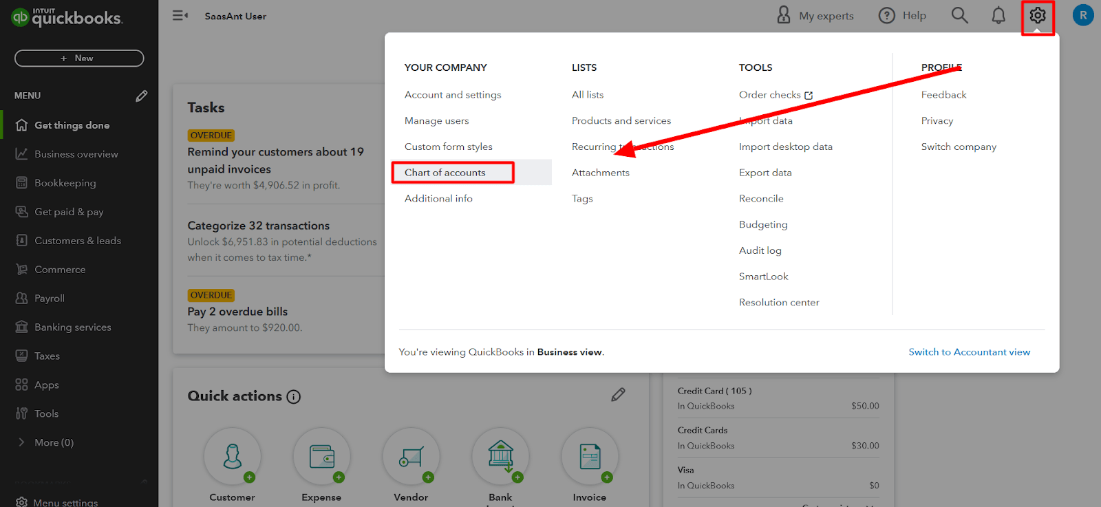Click Pay 2 overdue bills task
This screenshot has width=1101, height=507.
pyautogui.click(x=237, y=312)
